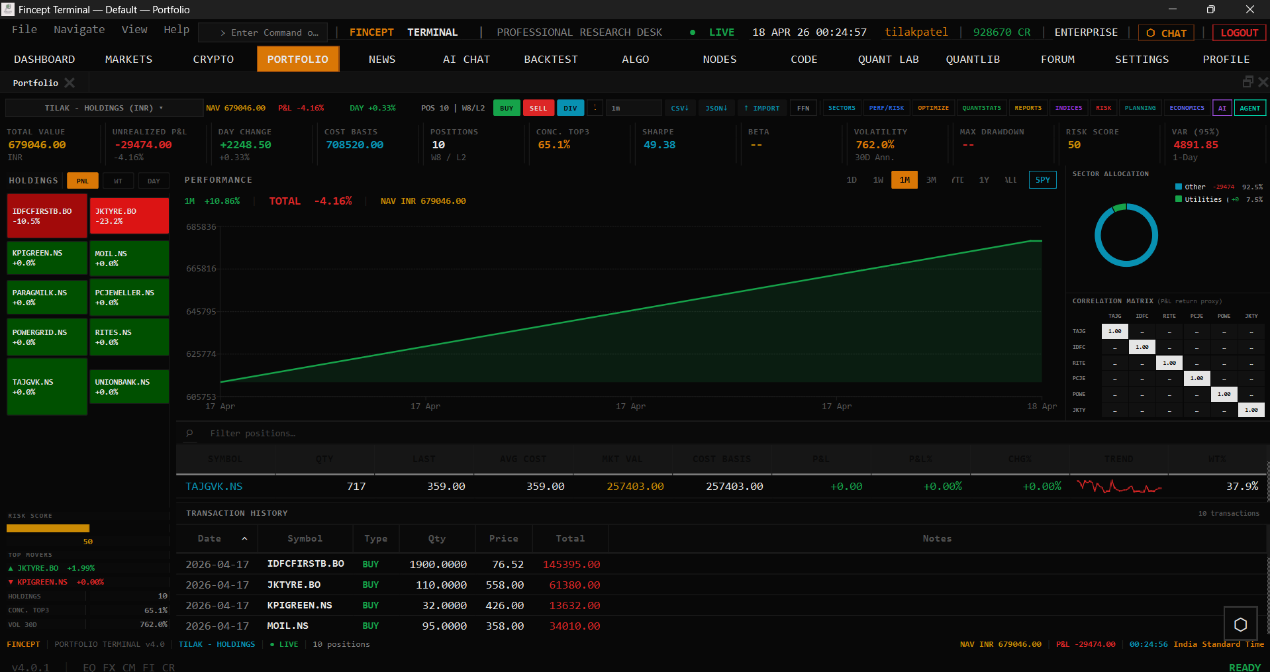Open the AI panel icon
This screenshot has height=672, width=1270.
(1222, 107)
